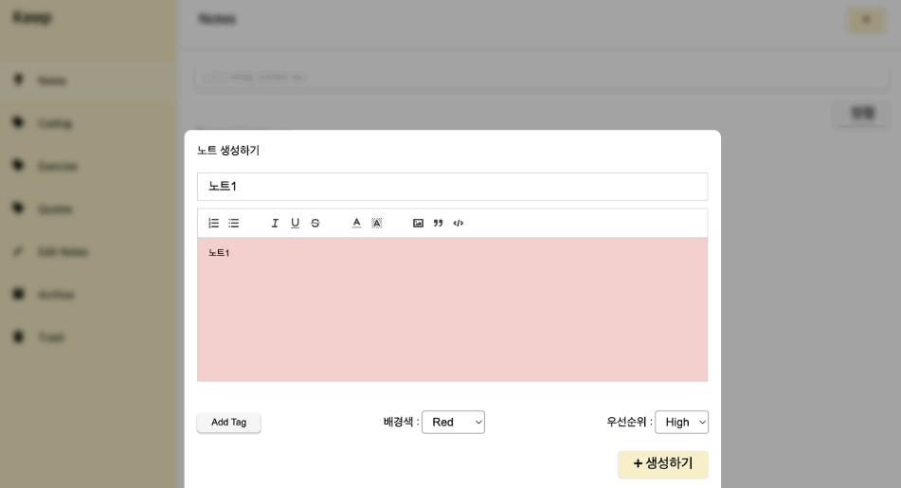Click the 우선순위 label
Viewport: 901px width, 488px height.
click(x=629, y=422)
